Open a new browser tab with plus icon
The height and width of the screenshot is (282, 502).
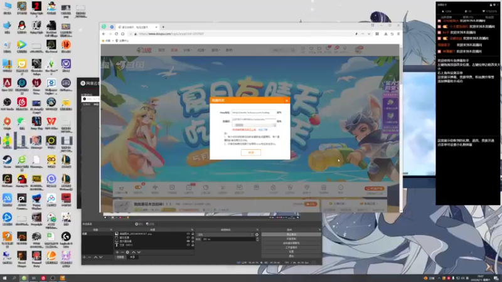point(163,27)
